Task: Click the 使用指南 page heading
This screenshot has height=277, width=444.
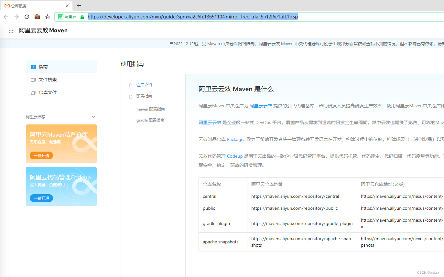Action: coord(132,64)
